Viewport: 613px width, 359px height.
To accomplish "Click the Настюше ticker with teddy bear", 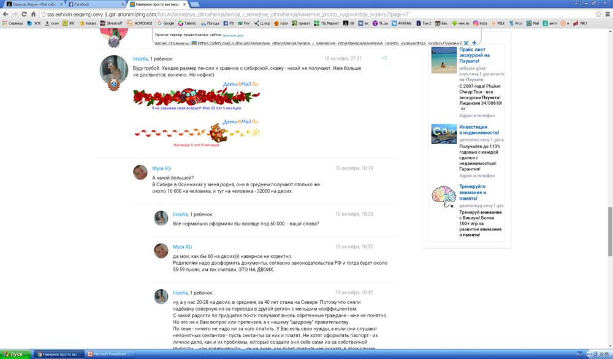I will tap(196, 134).
